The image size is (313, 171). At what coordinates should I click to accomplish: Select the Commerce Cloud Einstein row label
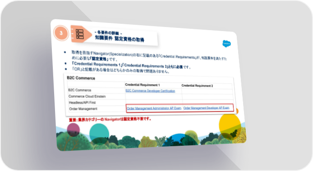tap(87, 96)
